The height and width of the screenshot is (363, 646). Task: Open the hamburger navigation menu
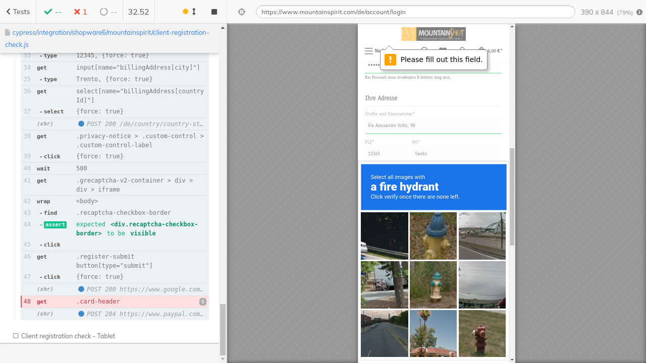[x=368, y=51]
